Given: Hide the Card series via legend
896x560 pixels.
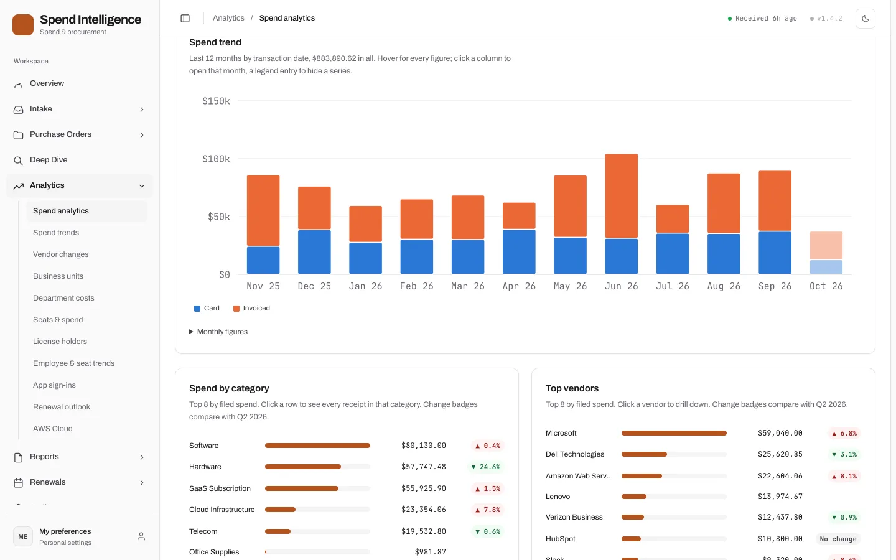Looking at the screenshot, I should pyautogui.click(x=207, y=309).
